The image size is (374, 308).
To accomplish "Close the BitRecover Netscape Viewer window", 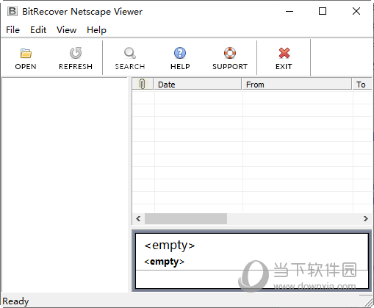I will pos(356,11).
